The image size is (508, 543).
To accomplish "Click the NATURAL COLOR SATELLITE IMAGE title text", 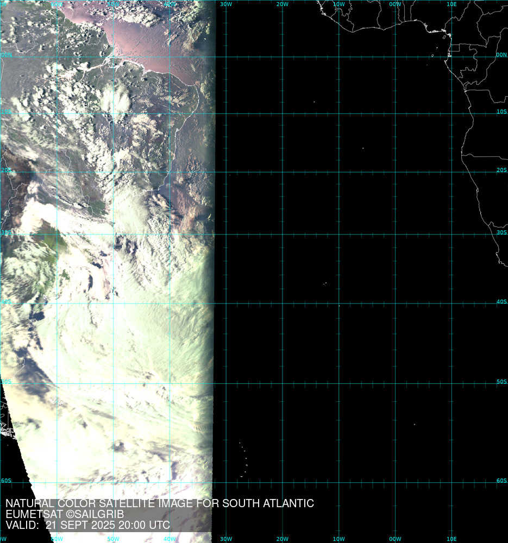I will [x=159, y=503].
